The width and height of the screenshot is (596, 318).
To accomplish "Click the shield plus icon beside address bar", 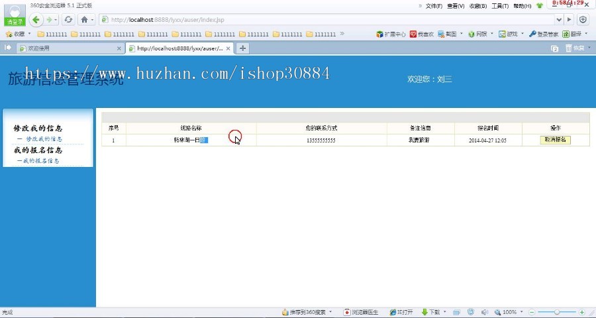I will click(x=583, y=19).
